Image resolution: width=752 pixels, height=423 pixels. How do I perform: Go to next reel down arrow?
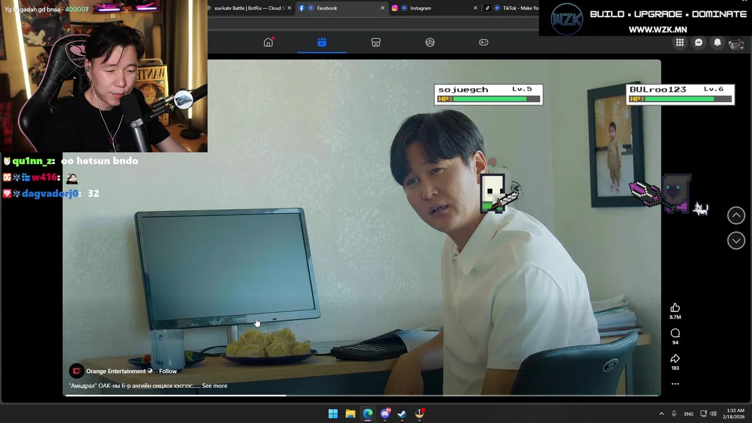point(736,240)
